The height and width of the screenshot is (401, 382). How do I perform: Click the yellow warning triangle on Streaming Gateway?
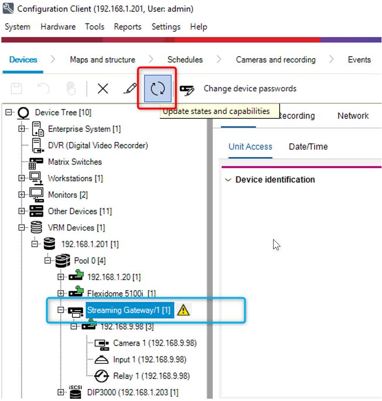(x=184, y=310)
